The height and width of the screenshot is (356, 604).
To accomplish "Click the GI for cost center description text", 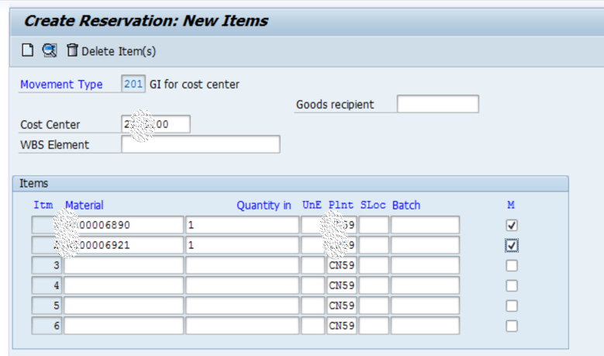I will point(194,85).
